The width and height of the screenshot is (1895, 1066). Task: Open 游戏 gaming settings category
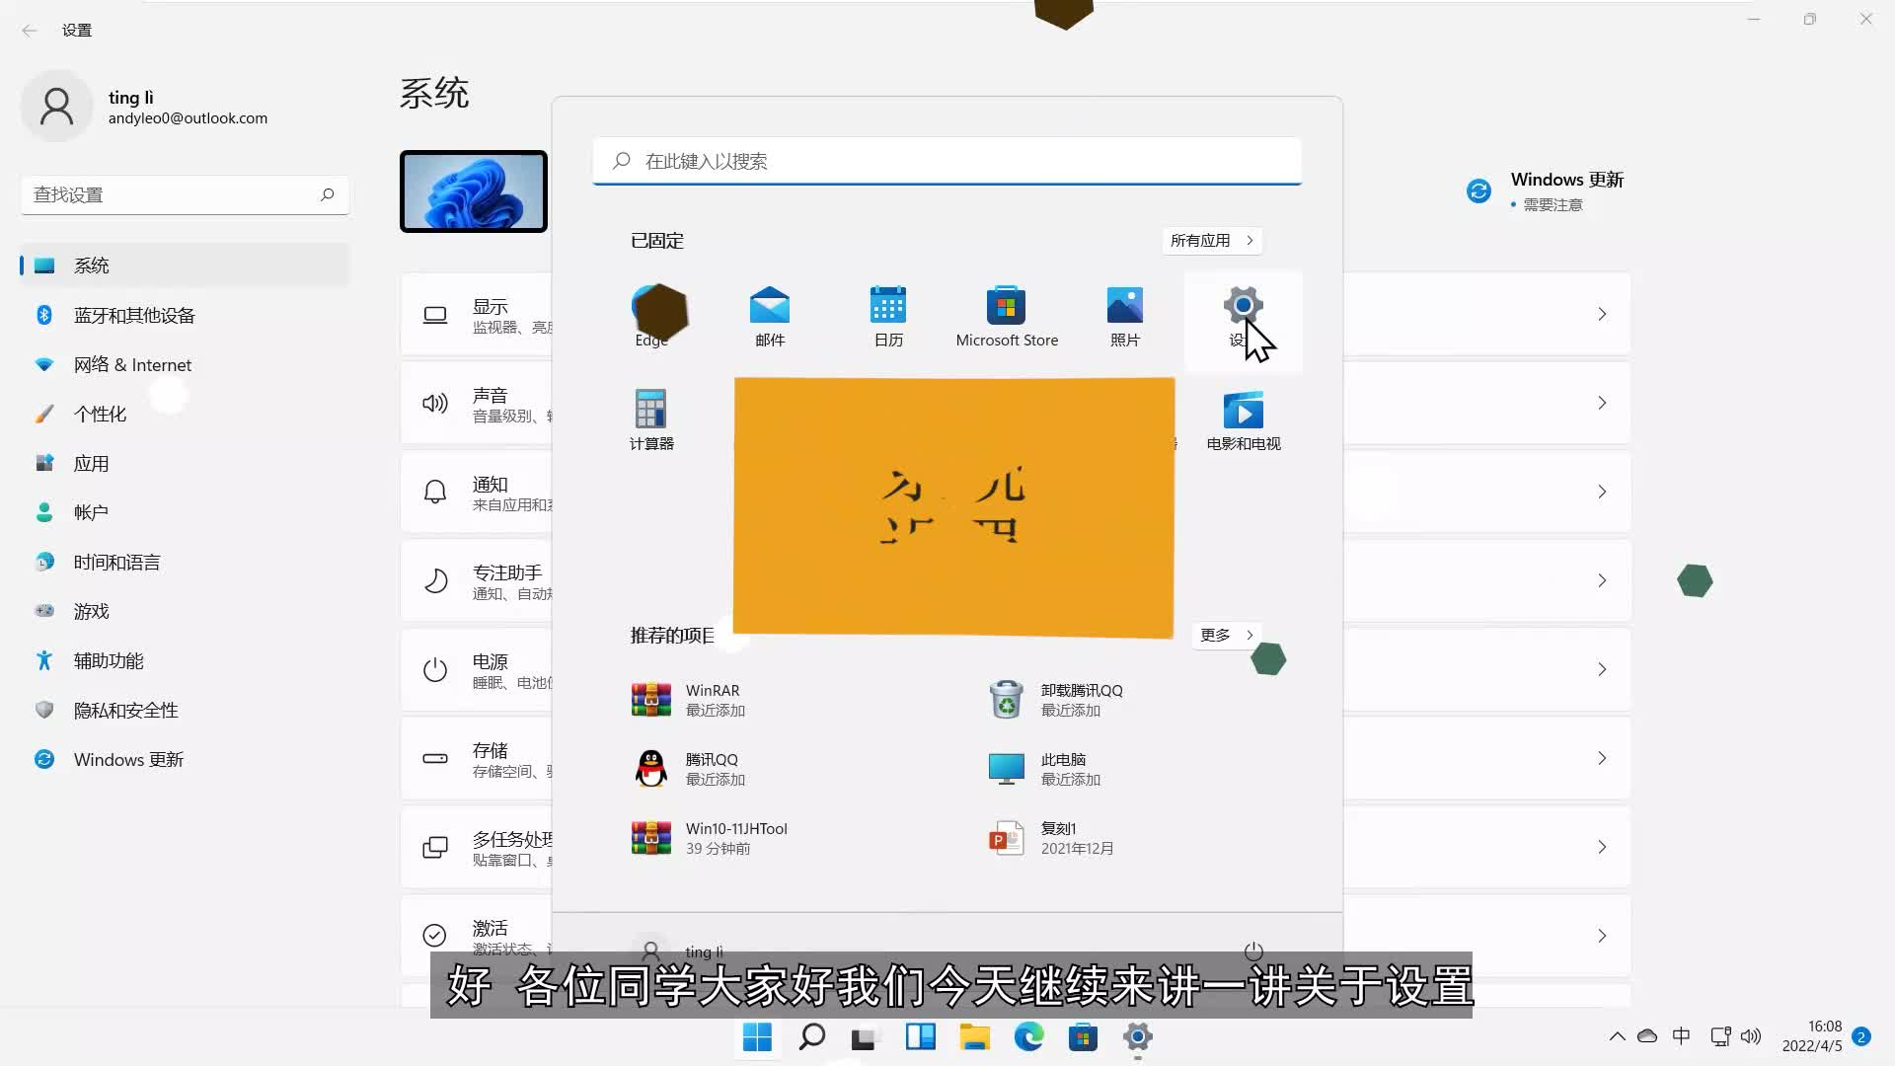(185, 611)
